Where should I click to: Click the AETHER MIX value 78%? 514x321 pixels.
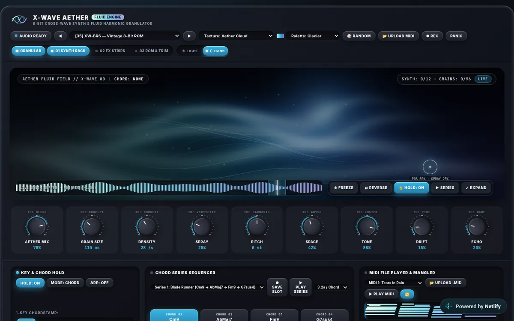pyautogui.click(x=37, y=248)
